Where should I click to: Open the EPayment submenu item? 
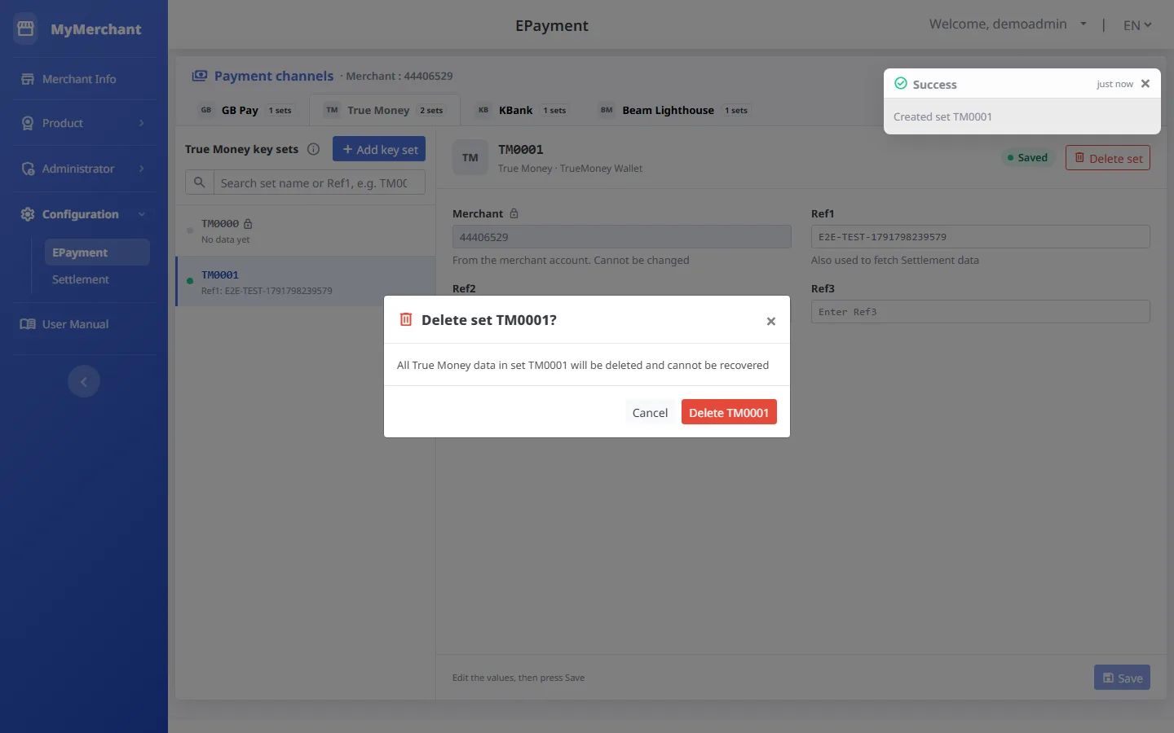tap(97, 252)
